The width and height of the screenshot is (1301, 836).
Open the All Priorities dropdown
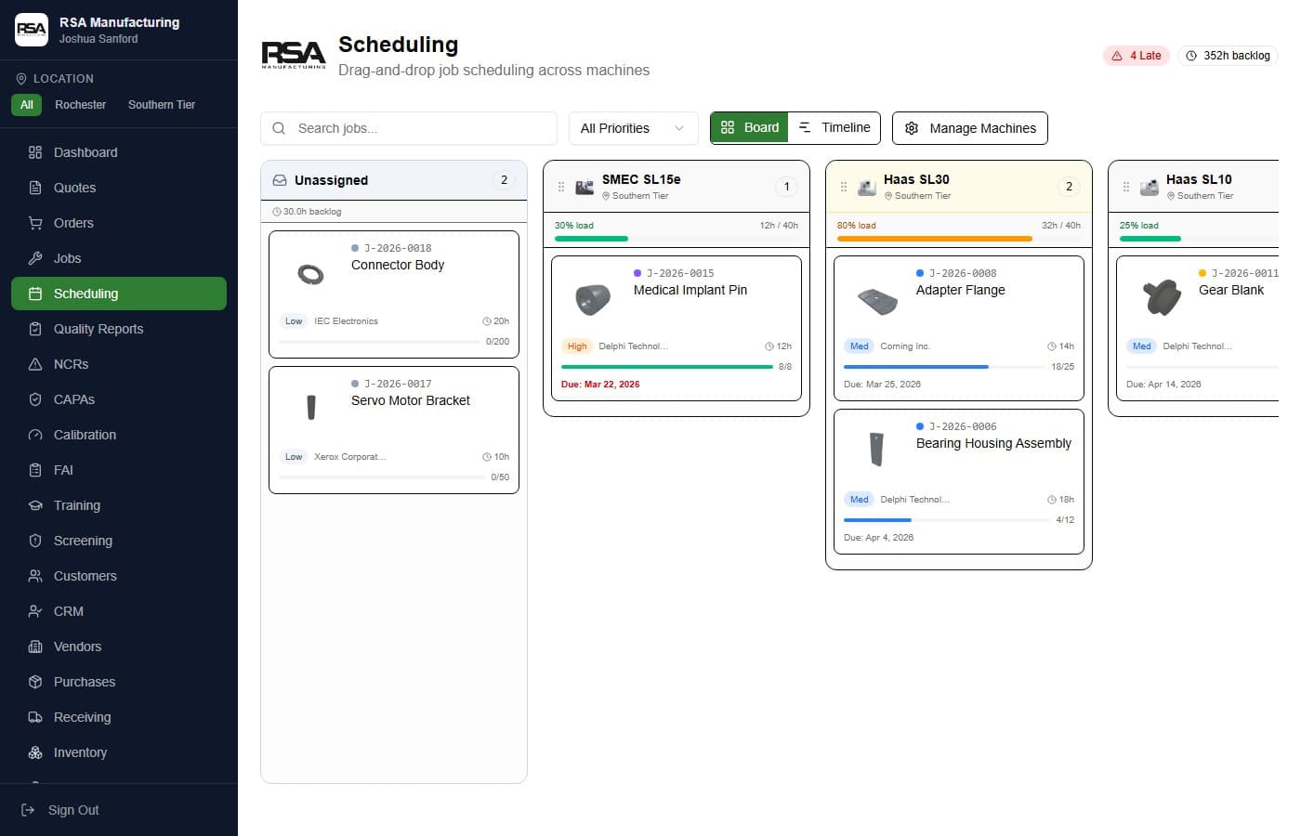(x=633, y=127)
